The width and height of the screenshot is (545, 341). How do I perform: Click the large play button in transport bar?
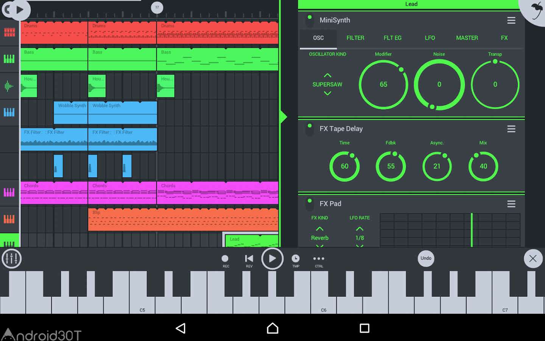(x=272, y=259)
